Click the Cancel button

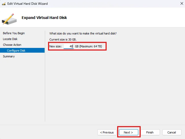pyautogui.click(x=172, y=132)
